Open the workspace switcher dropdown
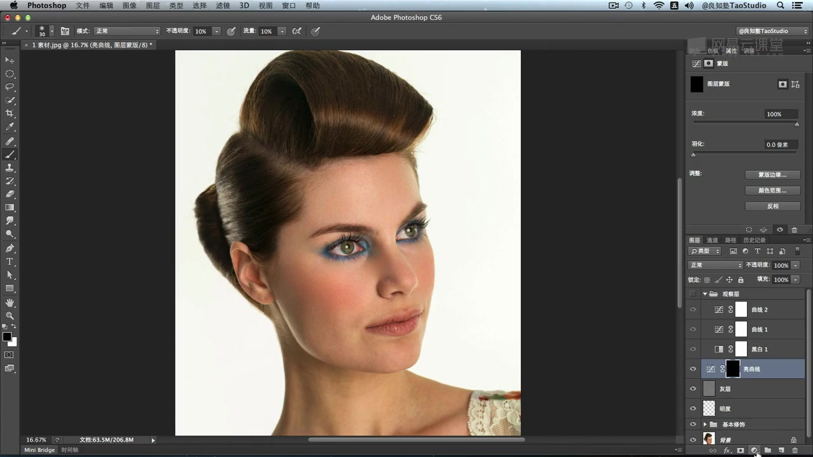The image size is (813, 457). (x=772, y=31)
